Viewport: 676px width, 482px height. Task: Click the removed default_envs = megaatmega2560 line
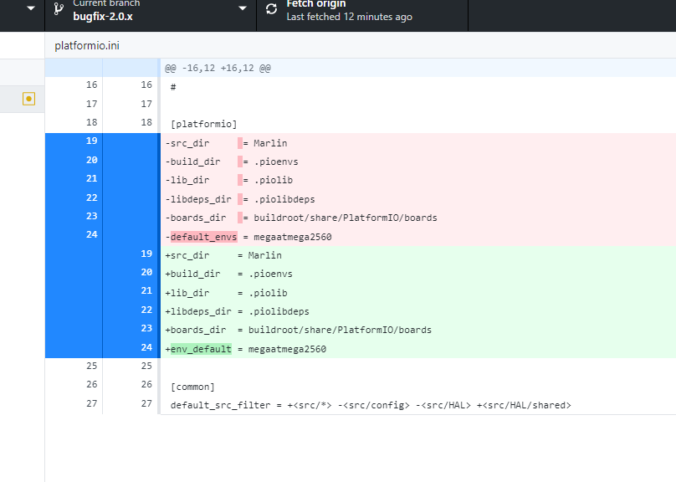pyautogui.click(x=251, y=236)
